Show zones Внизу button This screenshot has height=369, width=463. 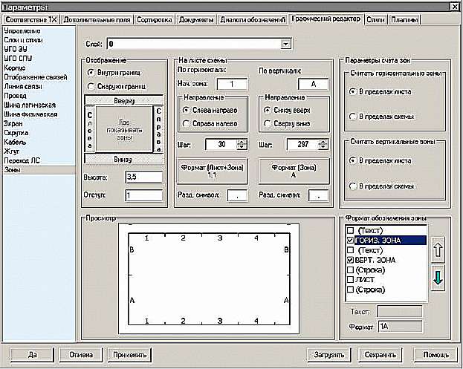pos(123,160)
